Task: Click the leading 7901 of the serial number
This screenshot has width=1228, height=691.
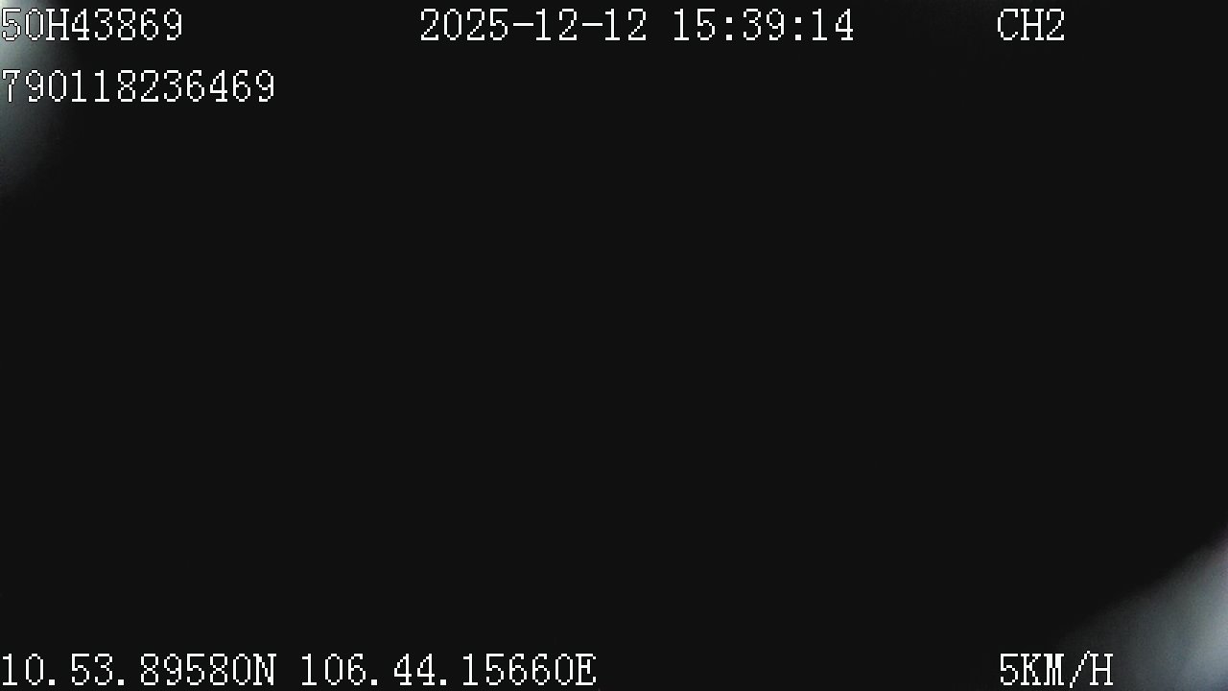Action: click(46, 87)
